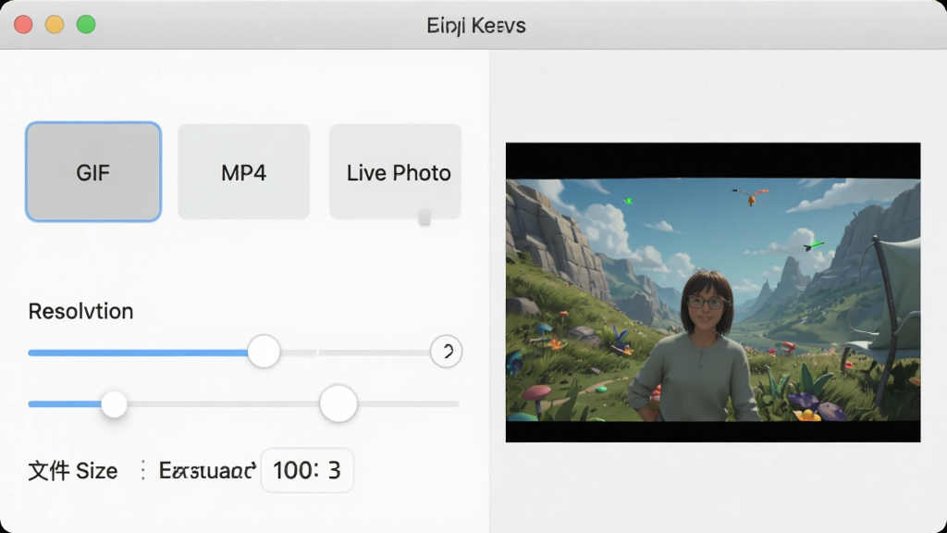The height and width of the screenshot is (533, 947).
Task: Switch export format to MP4
Action: coord(244,172)
